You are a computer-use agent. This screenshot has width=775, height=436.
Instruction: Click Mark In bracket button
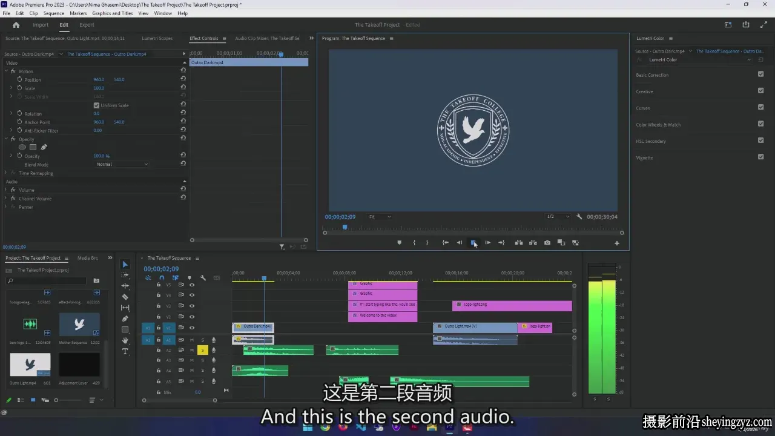click(414, 243)
